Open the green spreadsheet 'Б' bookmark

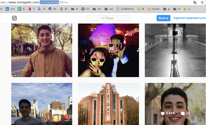tap(21, 9)
